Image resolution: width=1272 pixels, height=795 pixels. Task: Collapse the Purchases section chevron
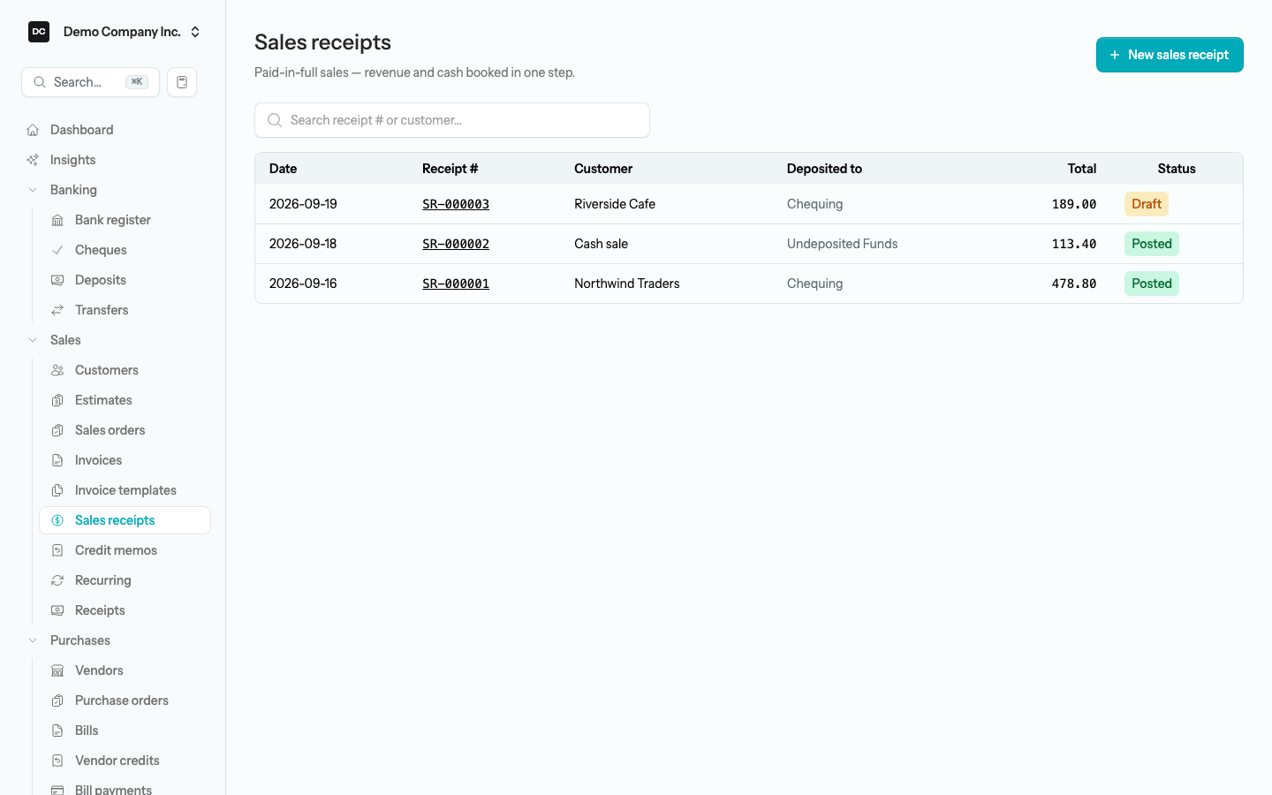33,640
